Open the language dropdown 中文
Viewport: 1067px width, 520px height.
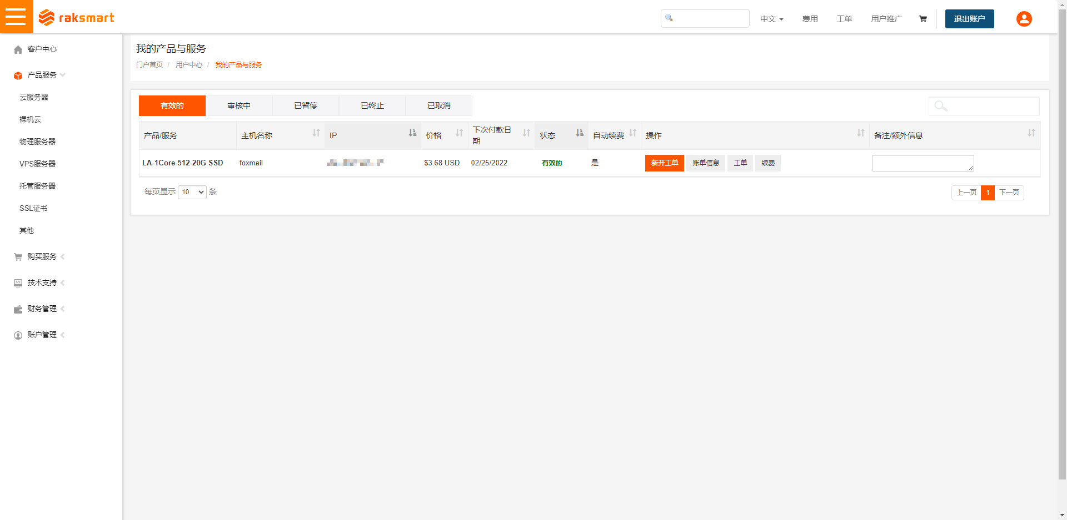771,19
